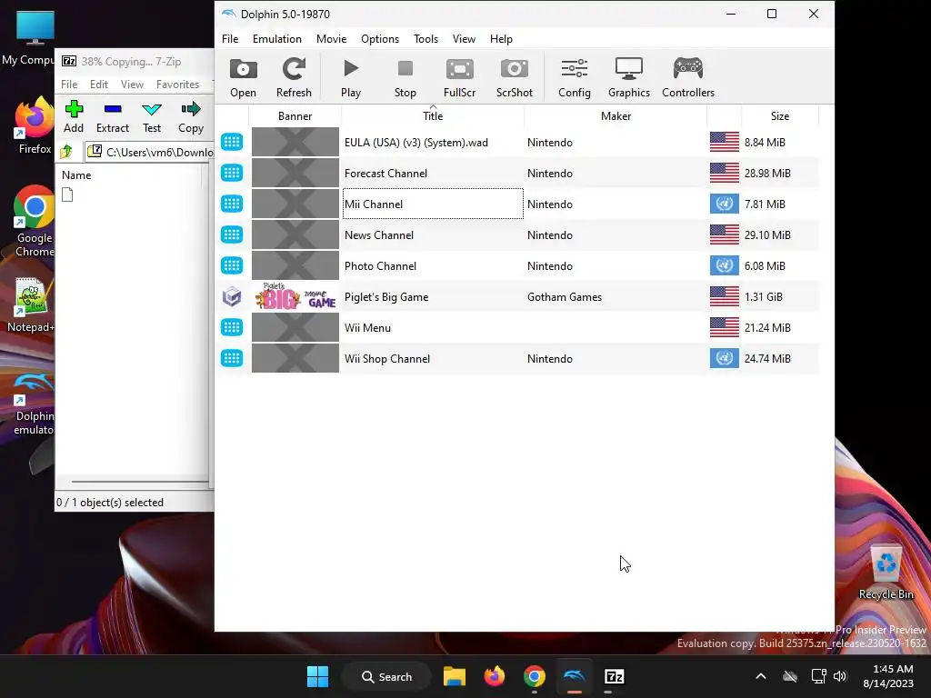
Task: Click the 7-Zip taskbar icon
Action: click(614, 676)
